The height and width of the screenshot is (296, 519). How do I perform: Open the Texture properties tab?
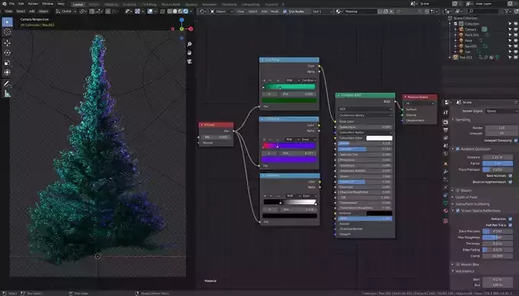click(445, 221)
